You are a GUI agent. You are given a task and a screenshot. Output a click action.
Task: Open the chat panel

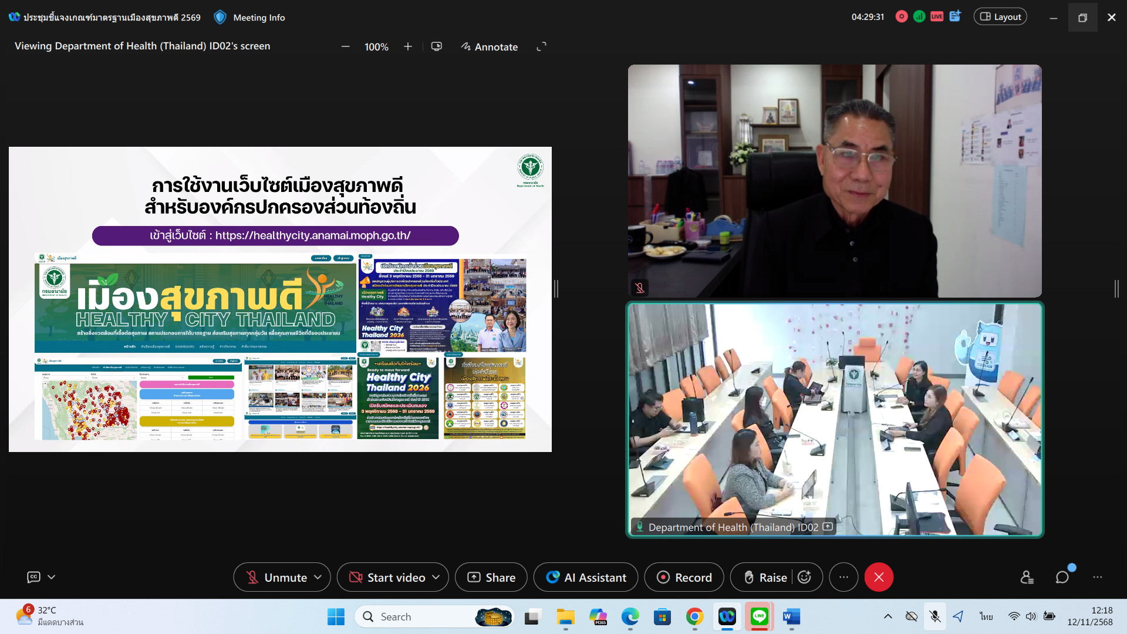(x=1062, y=578)
